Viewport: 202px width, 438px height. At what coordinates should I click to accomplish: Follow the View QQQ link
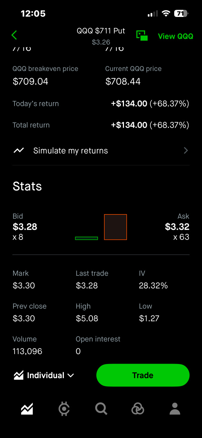tap(175, 36)
